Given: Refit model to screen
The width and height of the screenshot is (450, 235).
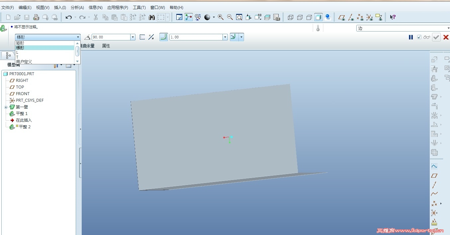Looking at the screenshot, I should click(239, 17).
